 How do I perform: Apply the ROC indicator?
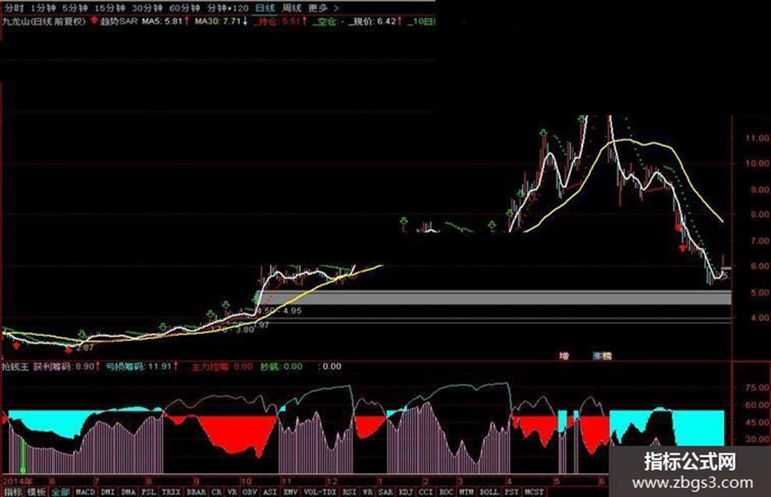tap(446, 491)
